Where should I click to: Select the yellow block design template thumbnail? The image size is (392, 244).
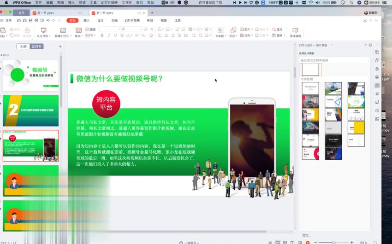click(356, 127)
